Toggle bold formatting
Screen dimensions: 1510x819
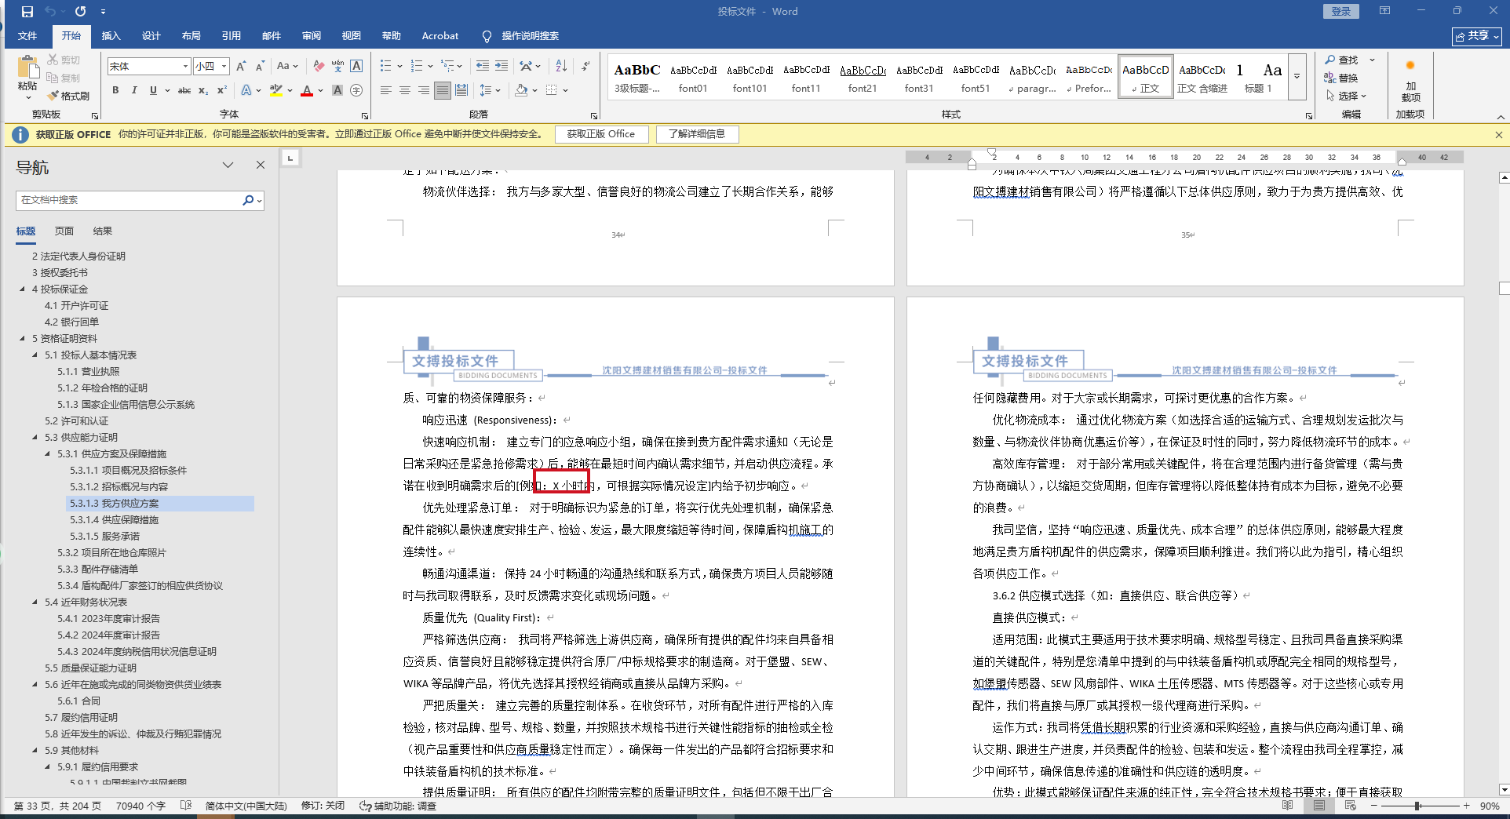[115, 90]
